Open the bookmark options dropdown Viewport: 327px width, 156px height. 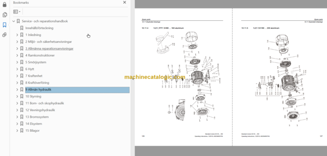(x=17, y=11)
